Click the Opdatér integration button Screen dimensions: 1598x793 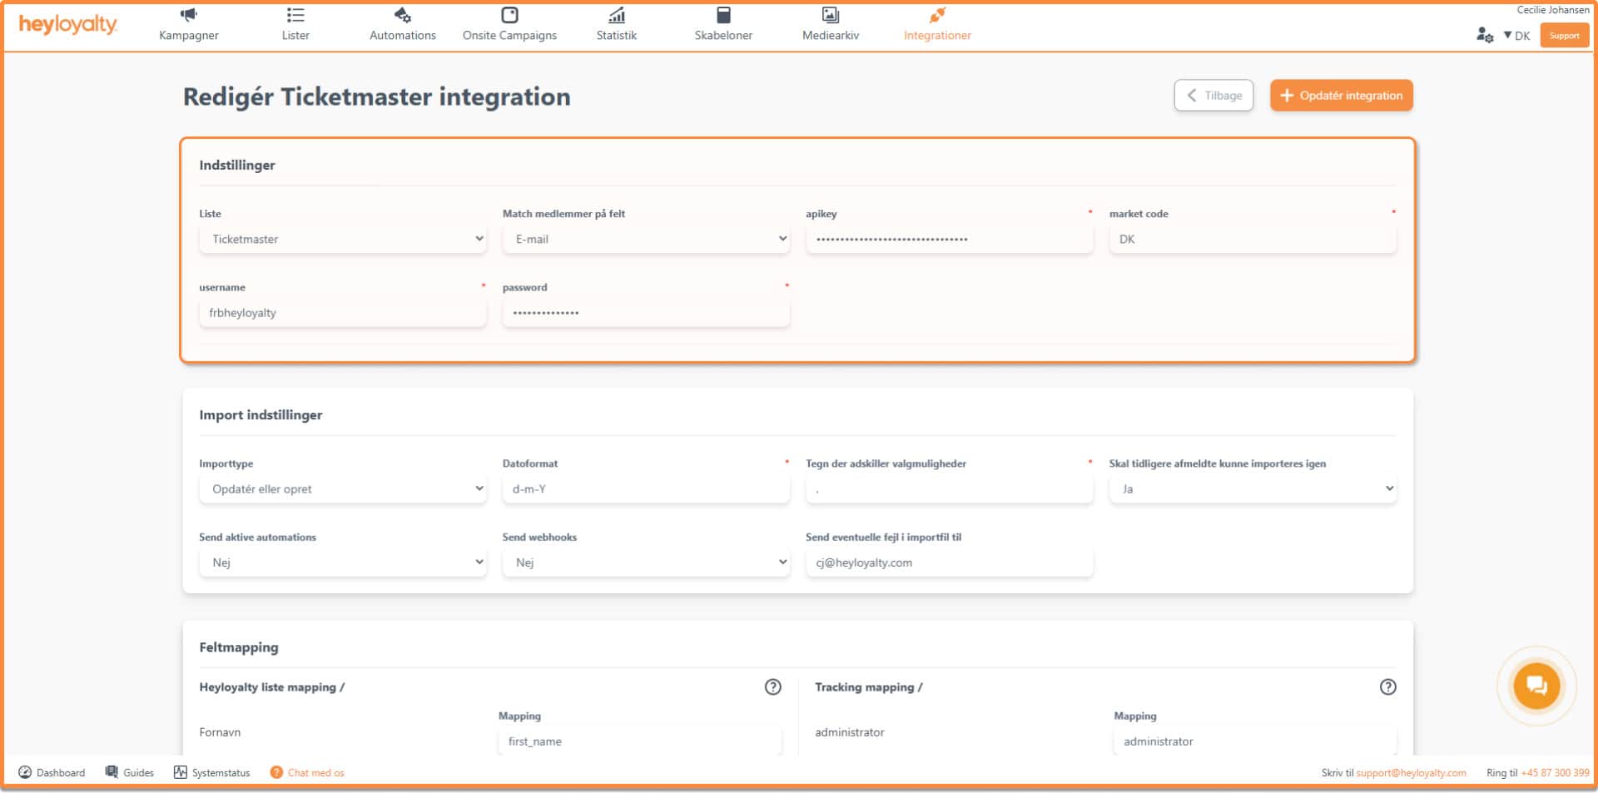[1341, 96]
